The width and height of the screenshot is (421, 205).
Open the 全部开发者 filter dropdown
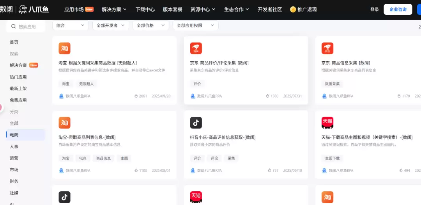point(111,25)
